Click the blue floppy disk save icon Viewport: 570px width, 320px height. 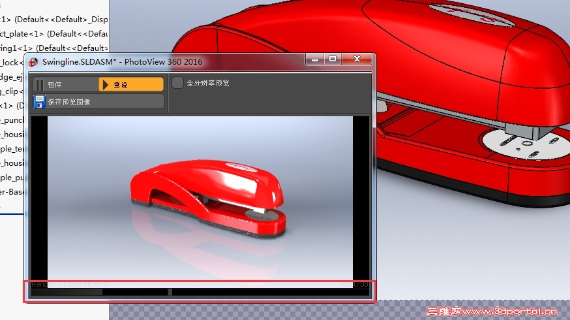tap(39, 102)
